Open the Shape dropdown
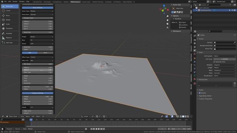Image resolution: width=237 pixels, height=133 pixels. click(x=41, y=37)
